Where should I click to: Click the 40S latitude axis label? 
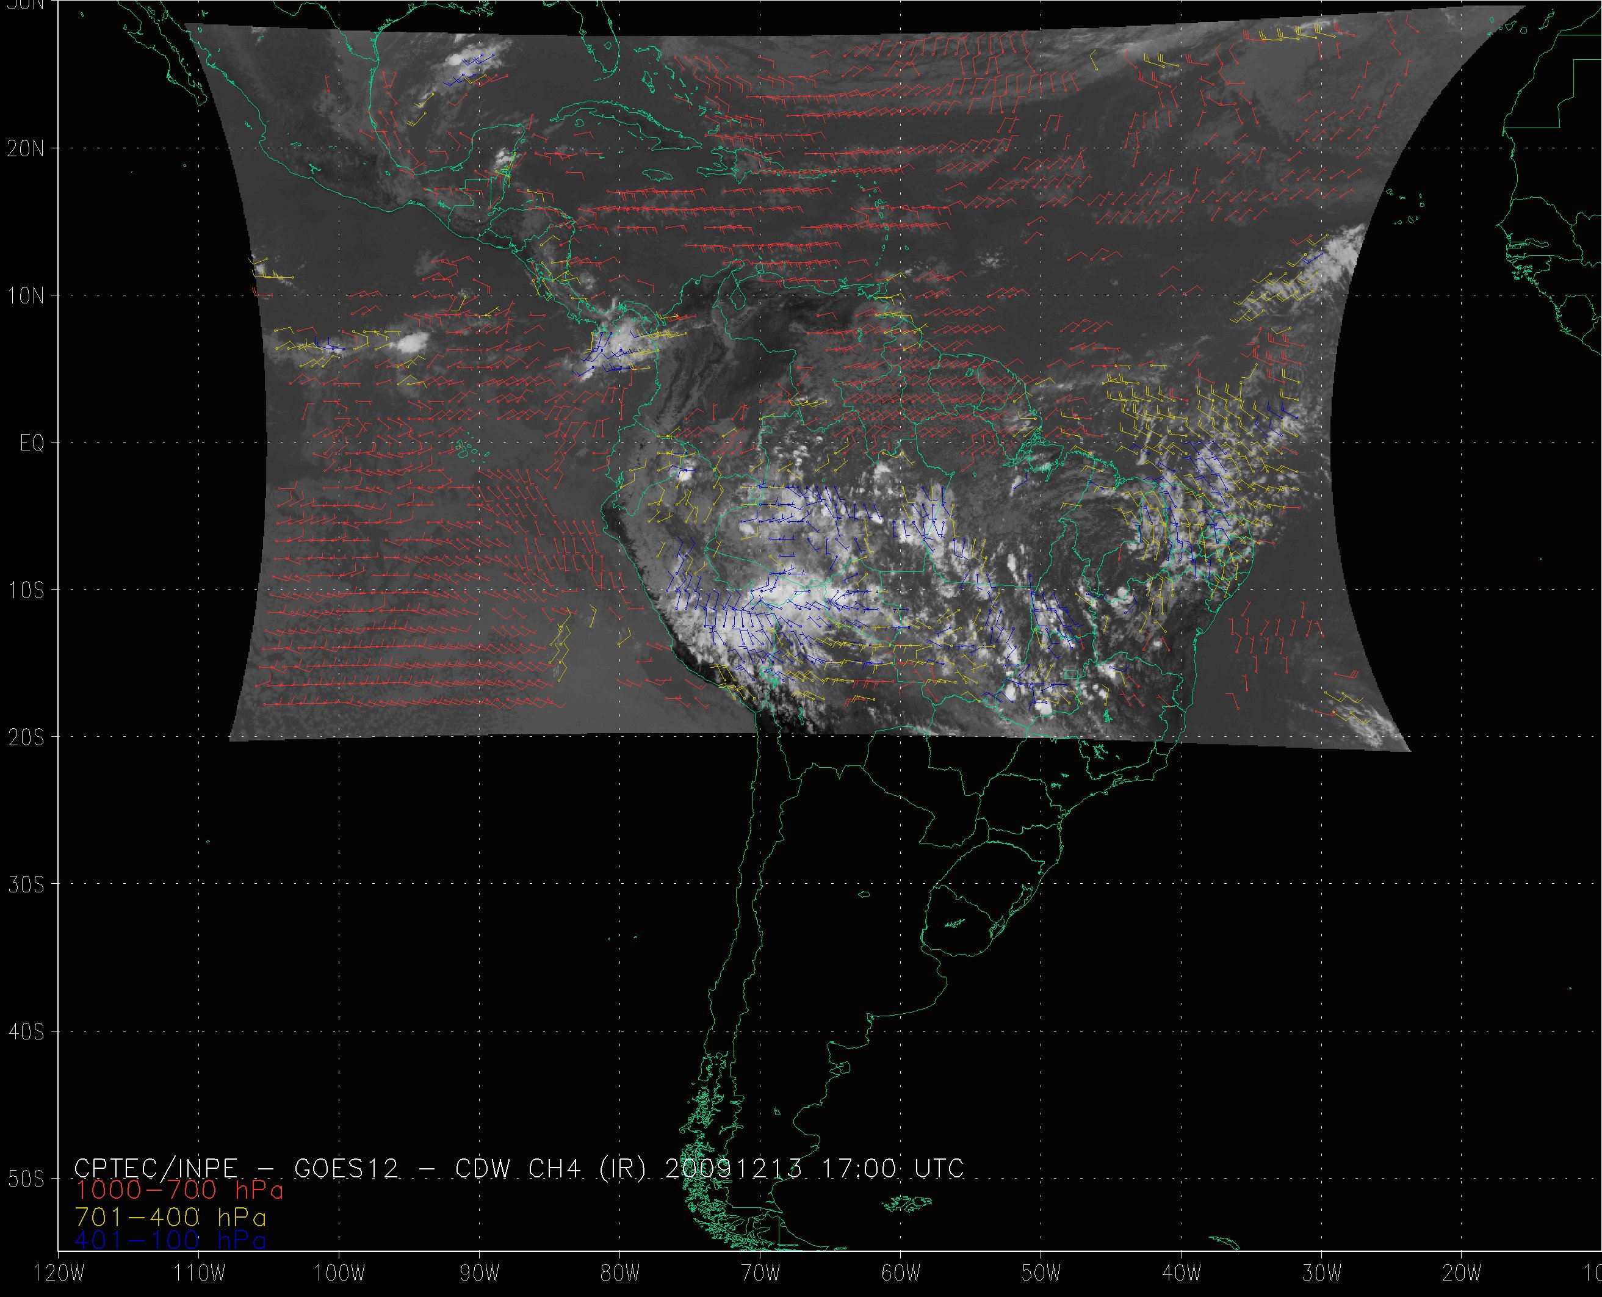pyautogui.click(x=26, y=1031)
